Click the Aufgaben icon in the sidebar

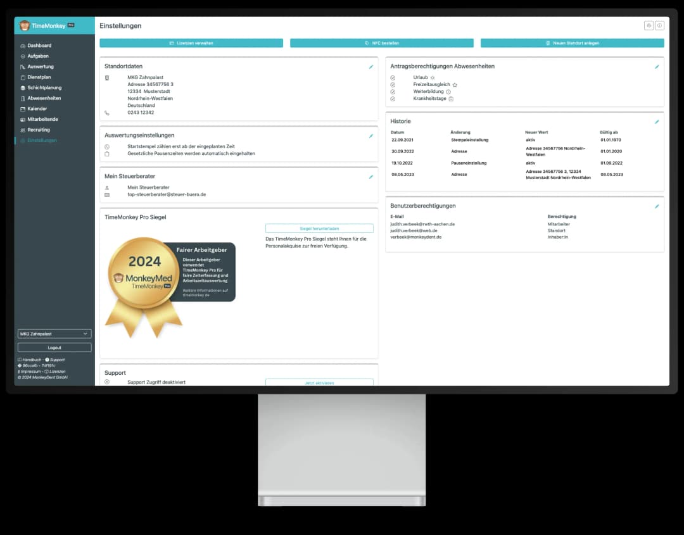coord(23,56)
